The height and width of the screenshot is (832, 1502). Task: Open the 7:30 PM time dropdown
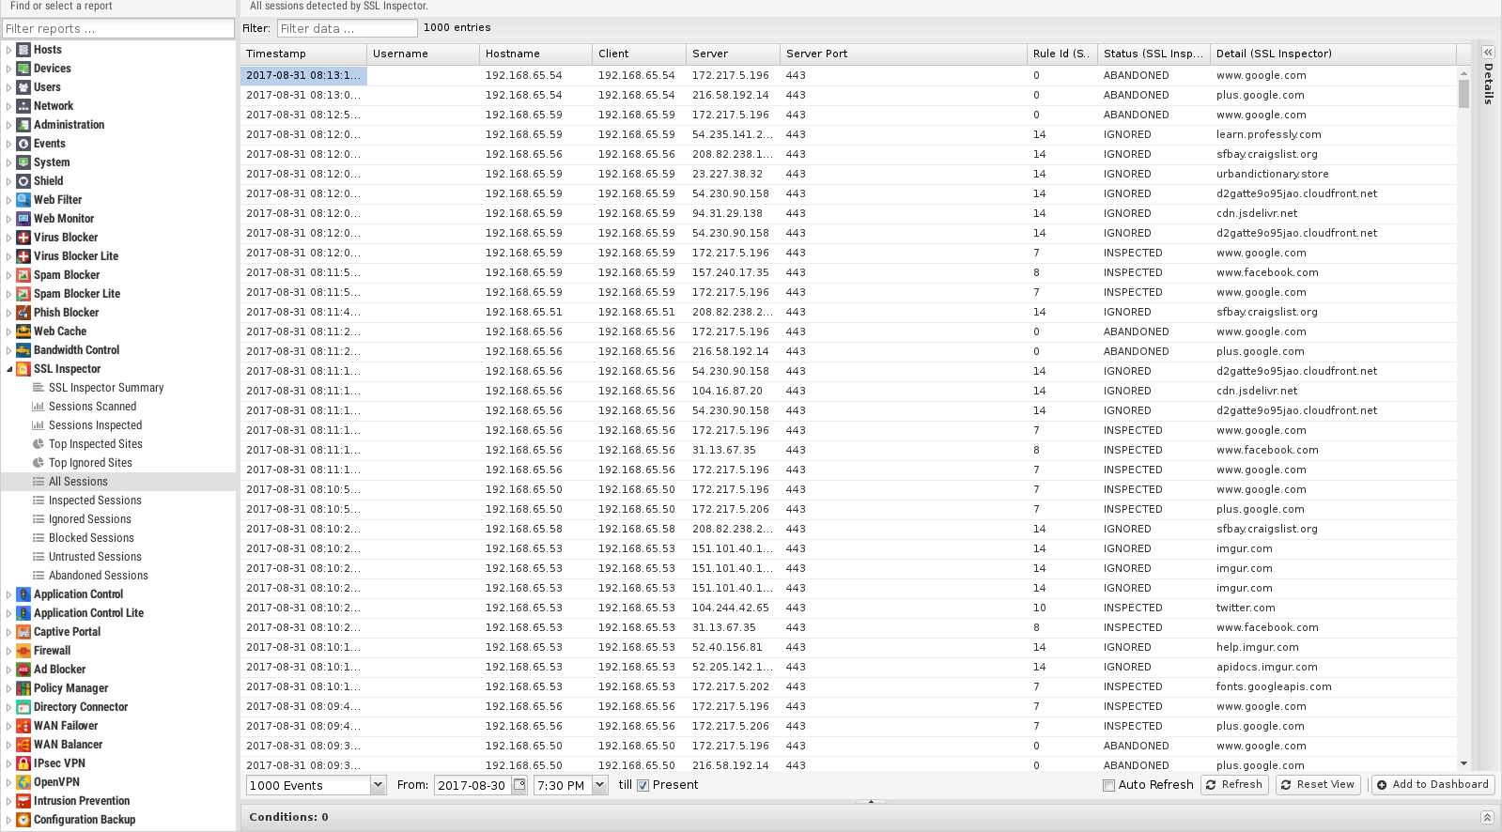click(600, 785)
